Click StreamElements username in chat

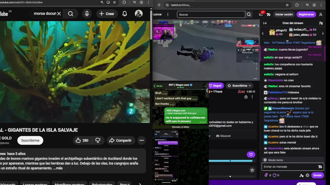pyautogui.click(x=283, y=108)
